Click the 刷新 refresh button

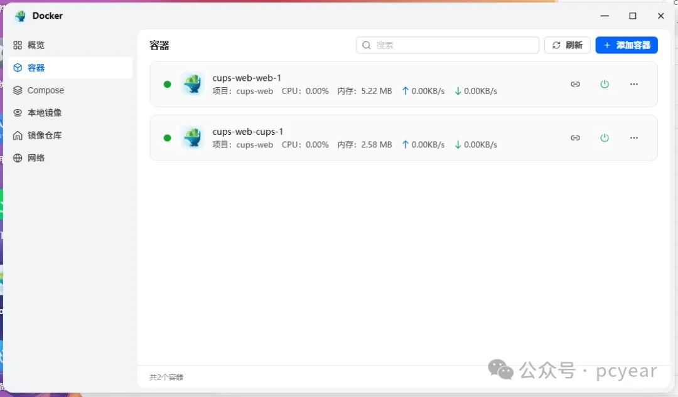point(568,45)
